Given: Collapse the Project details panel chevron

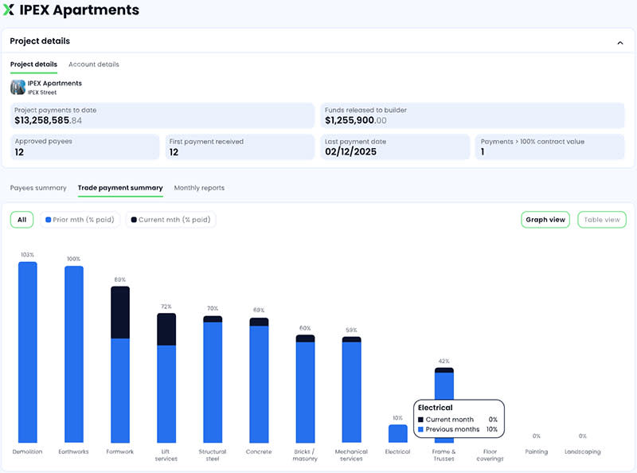Looking at the screenshot, I should click(x=620, y=43).
